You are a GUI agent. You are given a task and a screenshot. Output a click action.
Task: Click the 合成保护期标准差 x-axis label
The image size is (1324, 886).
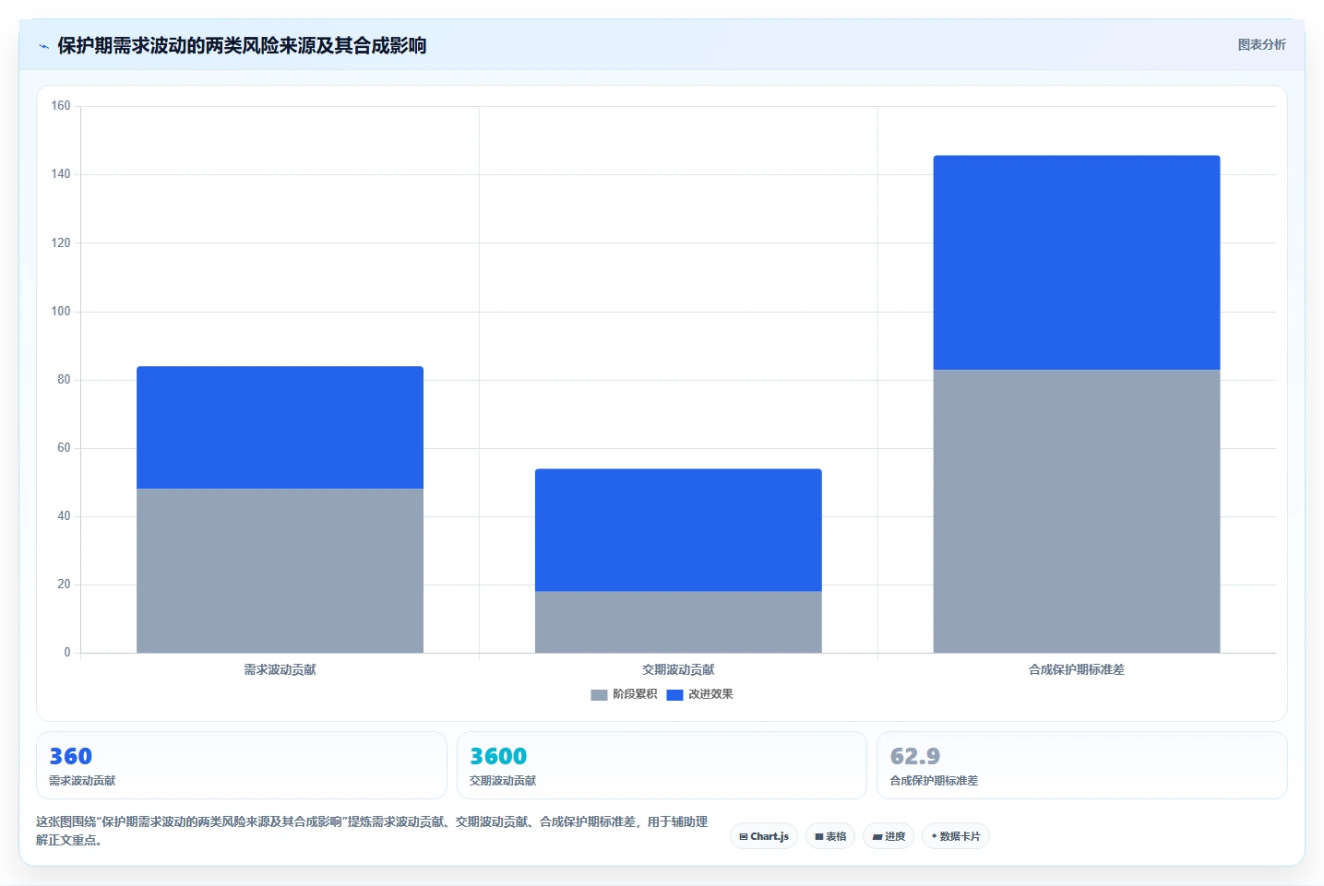(1077, 669)
